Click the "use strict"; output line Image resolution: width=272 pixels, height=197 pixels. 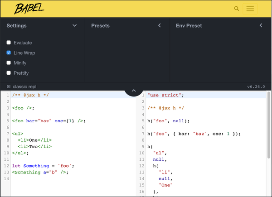pos(165,95)
